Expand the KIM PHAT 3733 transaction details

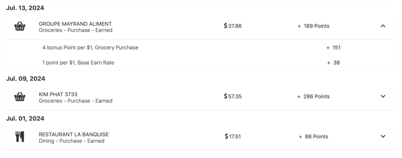(x=383, y=96)
